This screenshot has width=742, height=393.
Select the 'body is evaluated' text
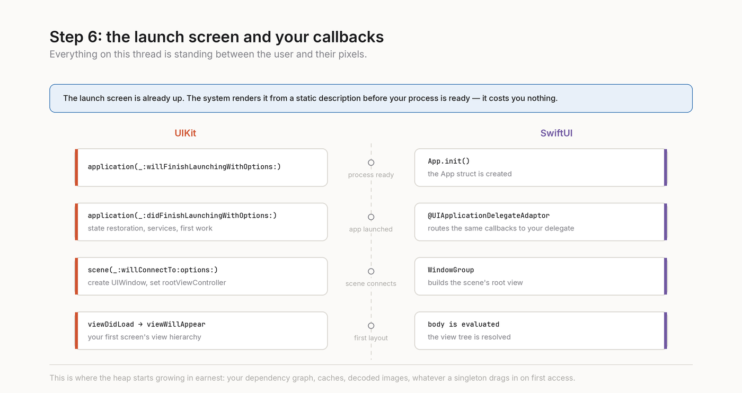pyautogui.click(x=464, y=324)
